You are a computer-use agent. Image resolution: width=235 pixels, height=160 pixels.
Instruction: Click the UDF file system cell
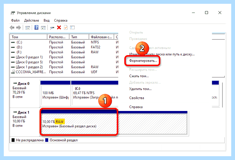tap(94, 72)
